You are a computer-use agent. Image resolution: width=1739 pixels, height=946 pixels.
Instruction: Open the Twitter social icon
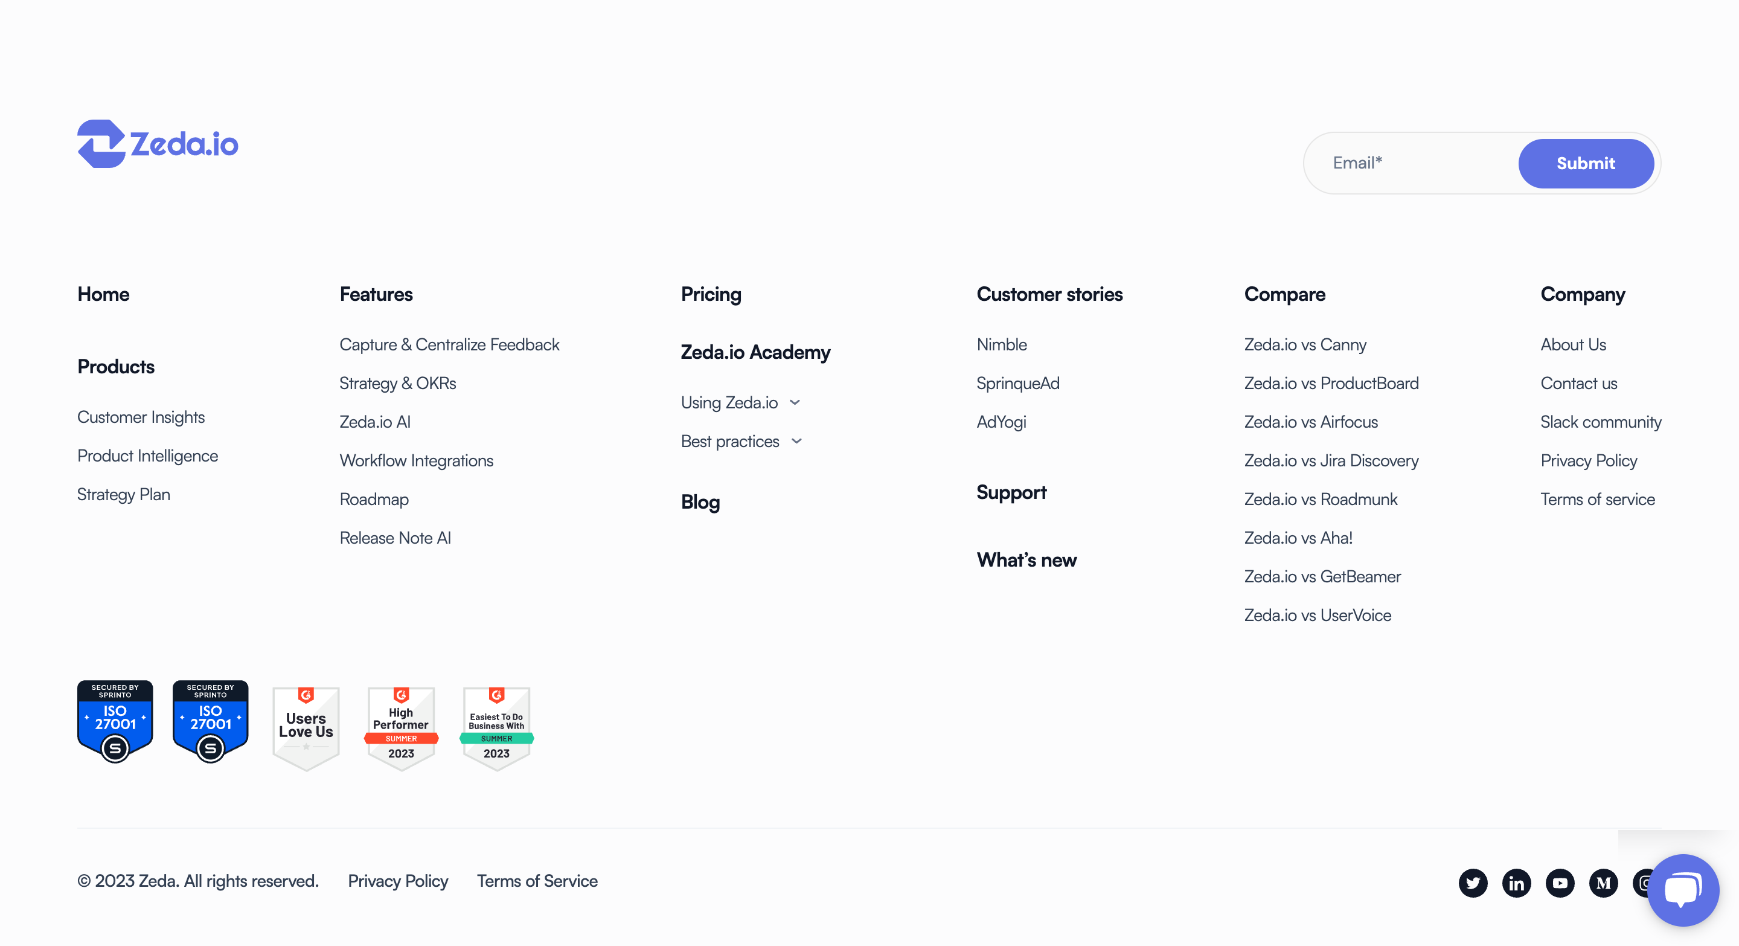click(1472, 883)
